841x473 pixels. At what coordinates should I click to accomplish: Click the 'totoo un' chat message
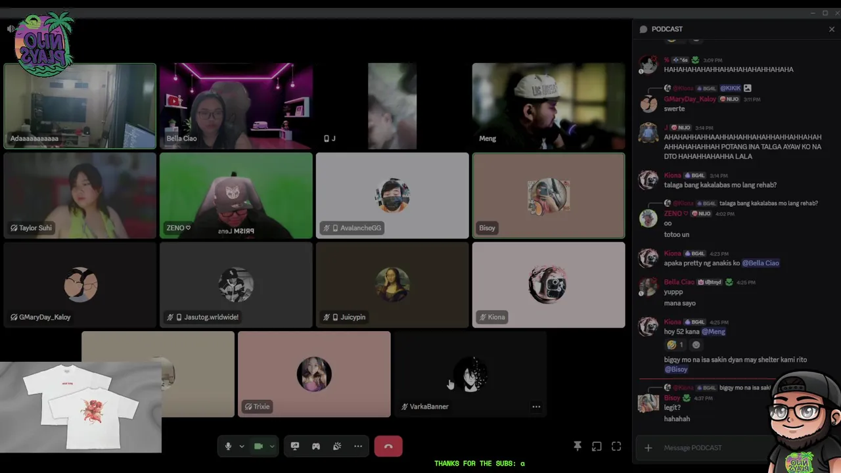coord(677,235)
